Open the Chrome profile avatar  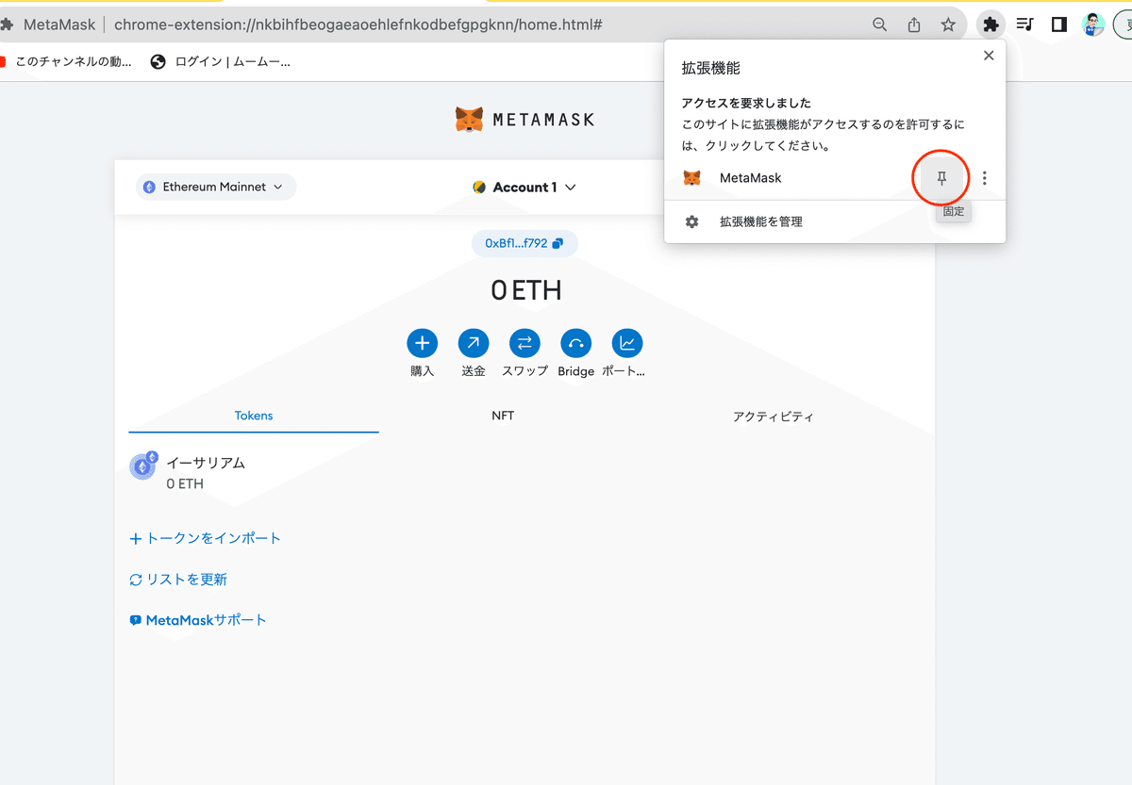tap(1093, 25)
